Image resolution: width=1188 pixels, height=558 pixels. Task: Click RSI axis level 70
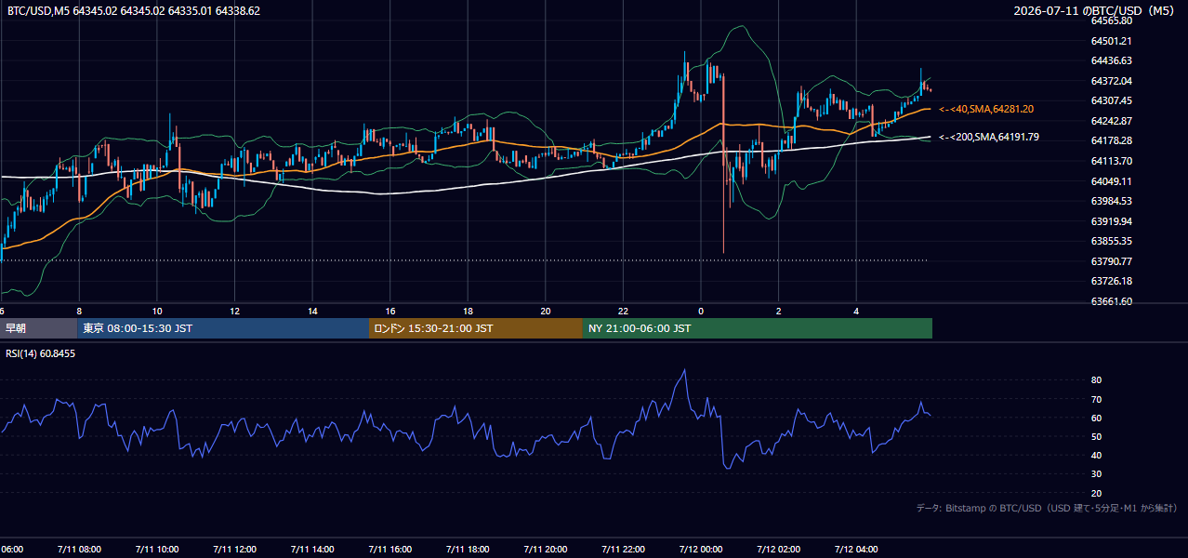pos(1096,399)
